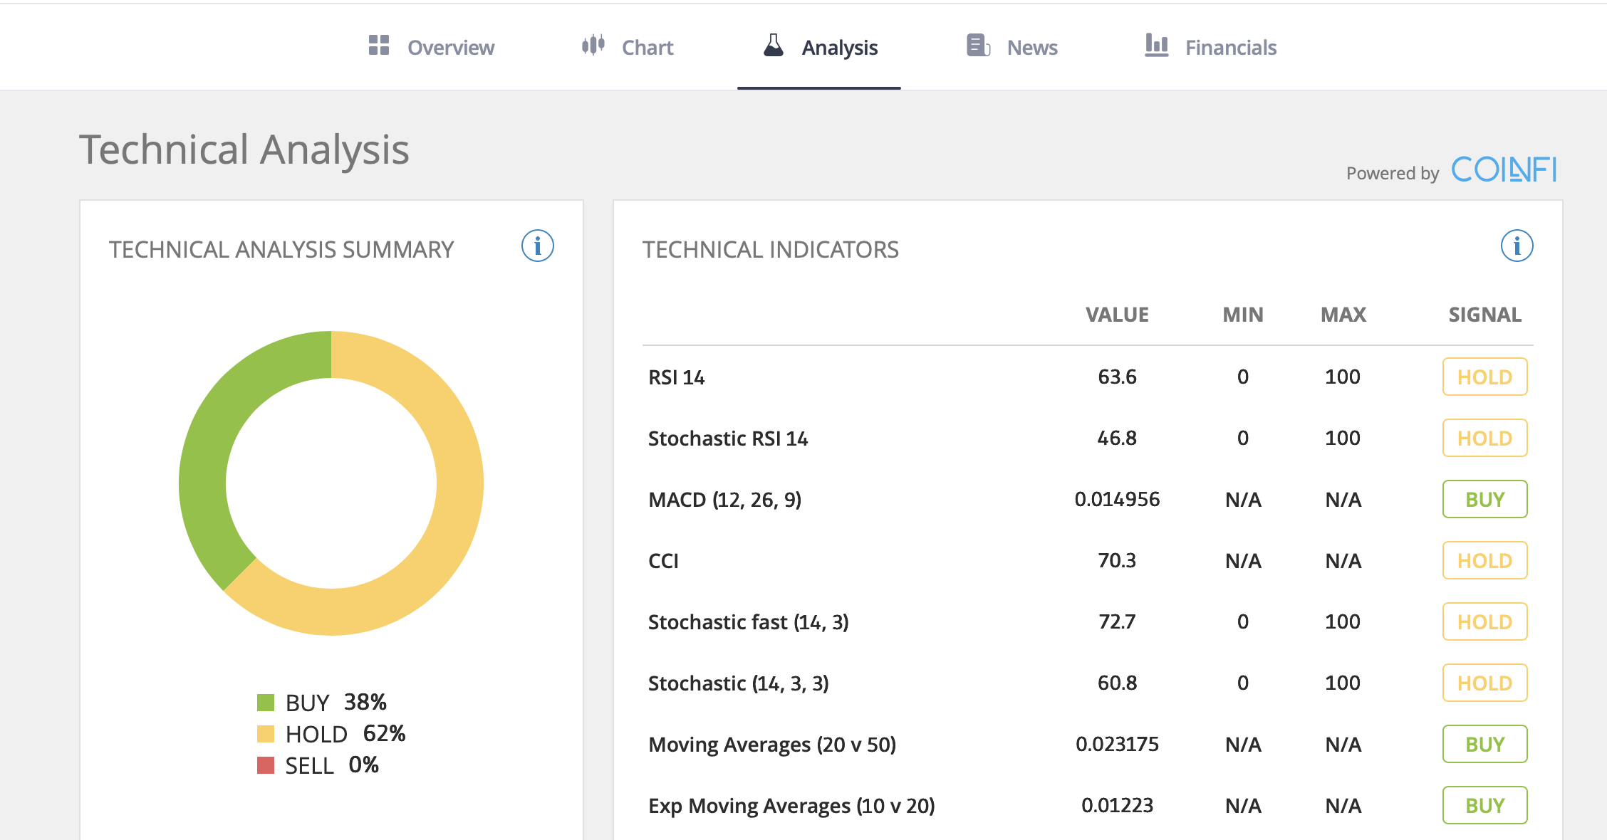Click the bar graph Financials icon
Image resolution: width=1607 pixels, height=840 pixels.
[x=1157, y=46]
